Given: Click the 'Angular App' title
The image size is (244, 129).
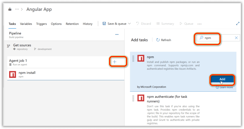Looking at the screenshot, I should (x=39, y=9).
